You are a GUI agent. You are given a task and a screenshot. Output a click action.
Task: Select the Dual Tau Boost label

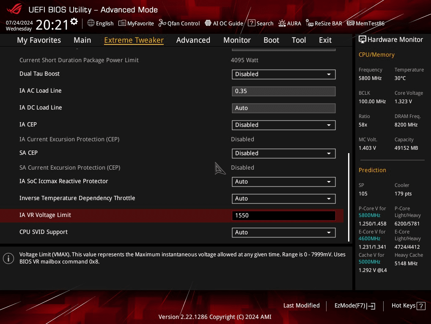pyautogui.click(x=39, y=74)
